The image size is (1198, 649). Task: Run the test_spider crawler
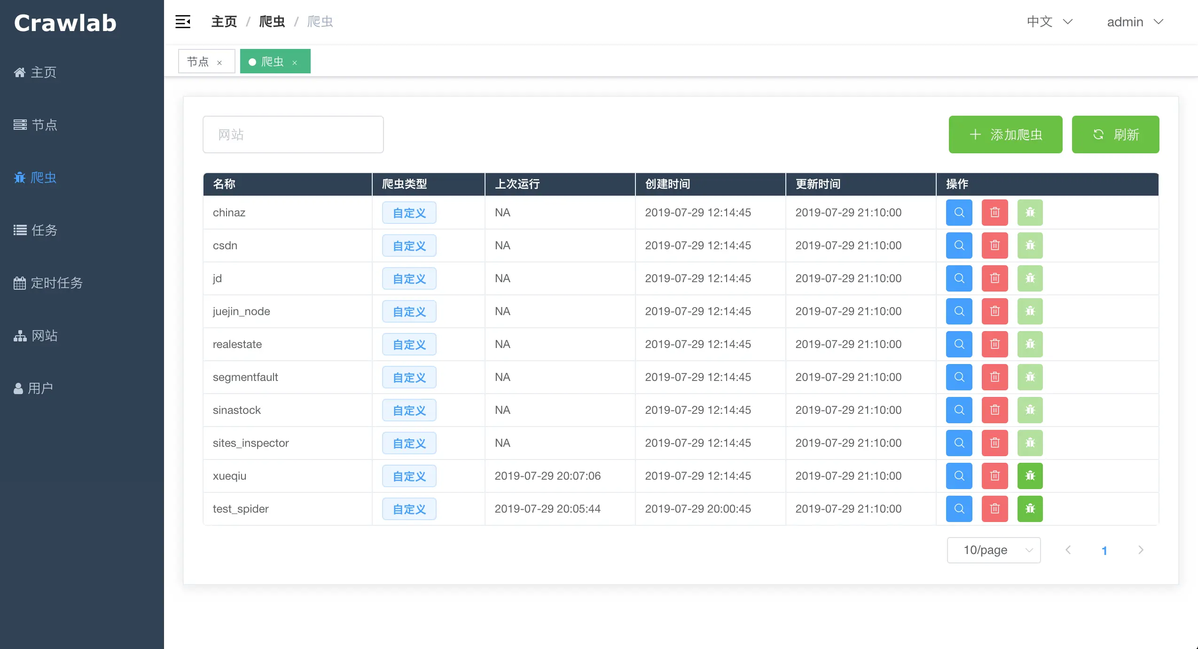[x=1030, y=509]
